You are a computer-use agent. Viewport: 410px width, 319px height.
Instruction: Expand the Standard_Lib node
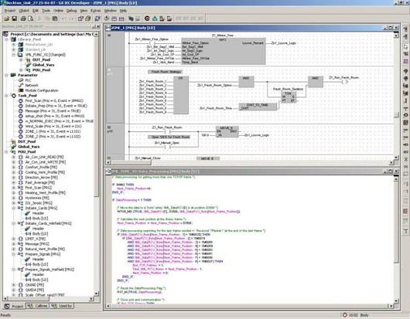pyautogui.click(x=14, y=49)
